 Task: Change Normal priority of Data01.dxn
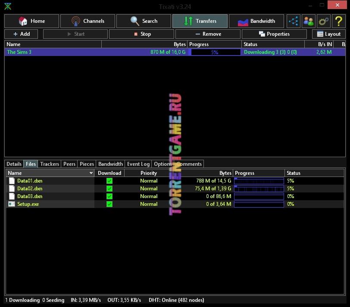pyautogui.click(x=149, y=181)
